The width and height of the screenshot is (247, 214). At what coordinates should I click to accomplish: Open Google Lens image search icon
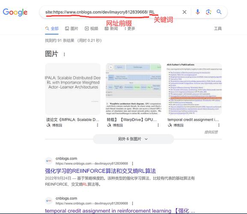coord(208,12)
